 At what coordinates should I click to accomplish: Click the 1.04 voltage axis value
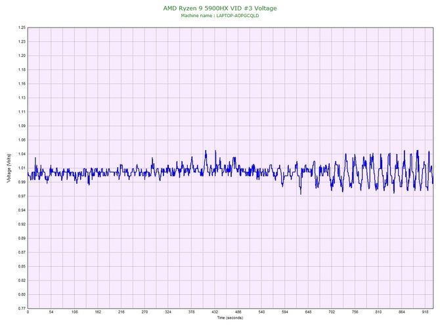coord(22,154)
